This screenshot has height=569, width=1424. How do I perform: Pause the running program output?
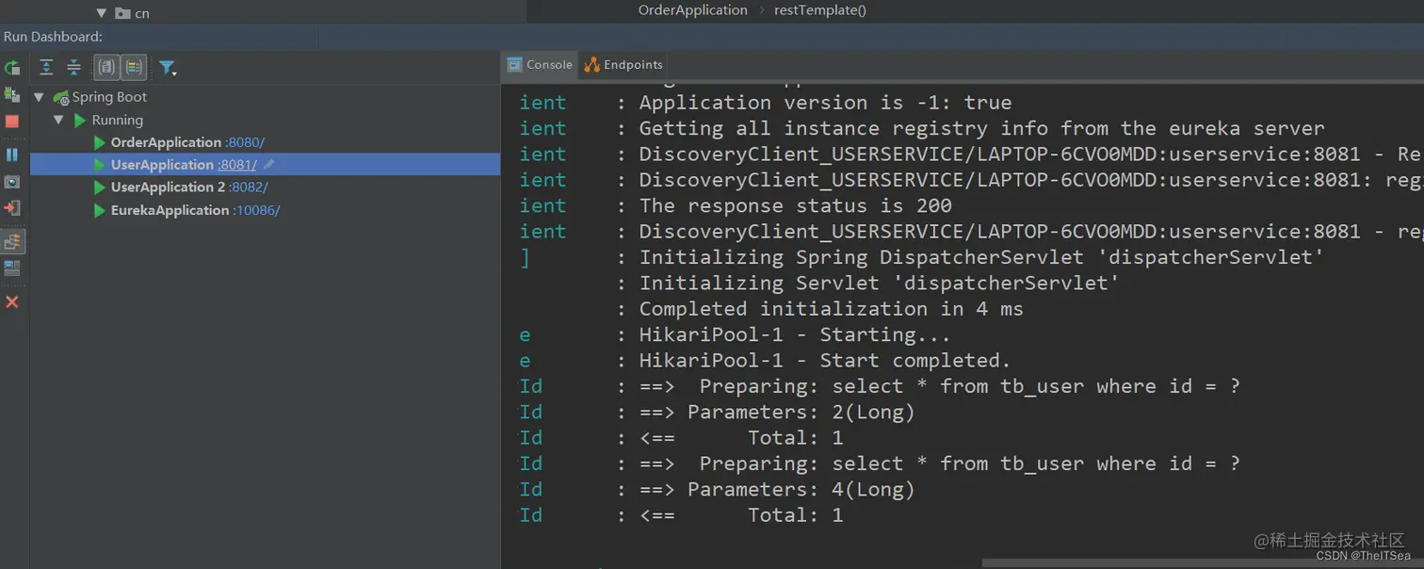(x=12, y=154)
